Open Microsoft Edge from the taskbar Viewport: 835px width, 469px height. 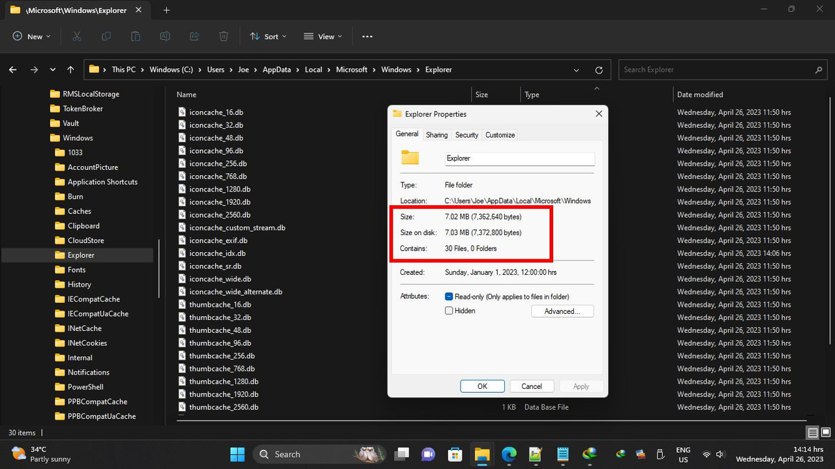coord(508,454)
